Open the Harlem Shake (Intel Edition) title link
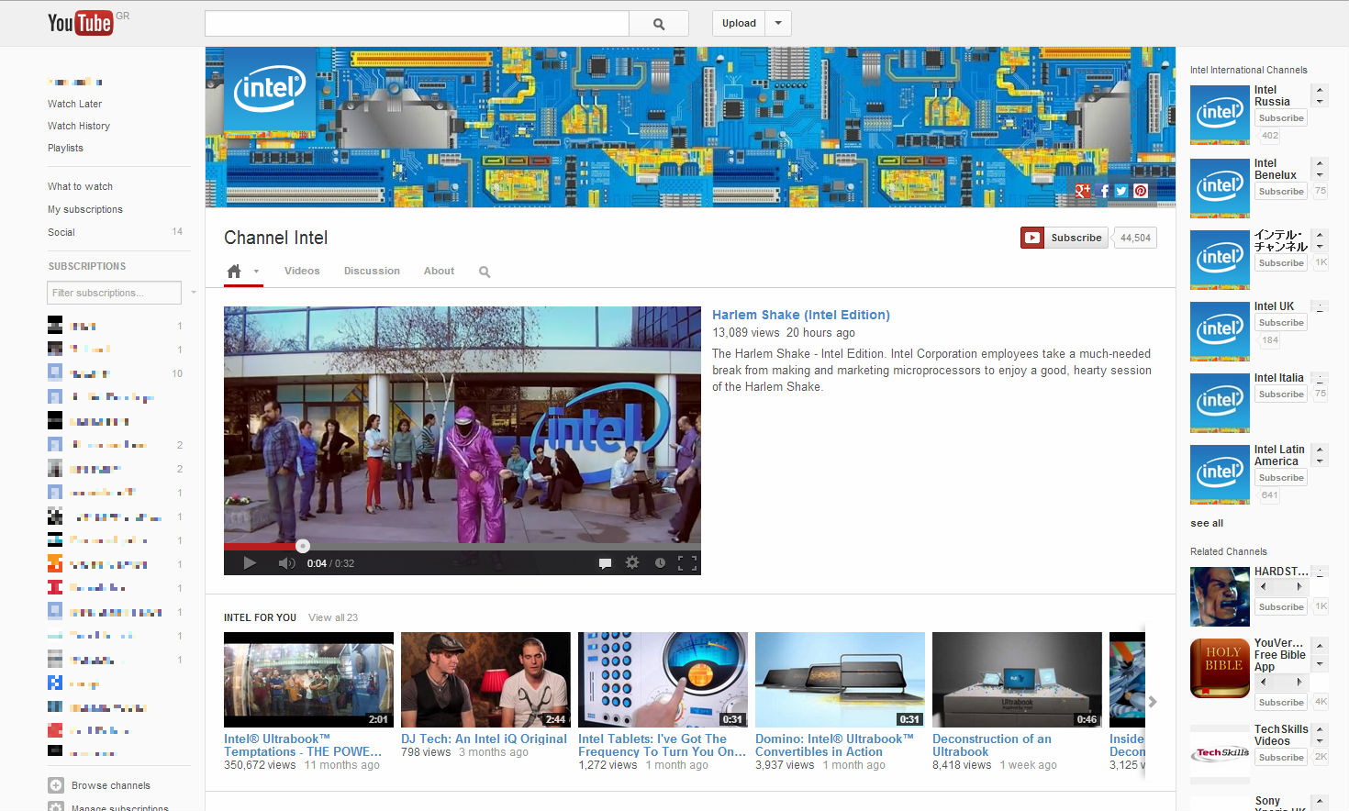Image resolution: width=1349 pixels, height=811 pixels. 800,315
